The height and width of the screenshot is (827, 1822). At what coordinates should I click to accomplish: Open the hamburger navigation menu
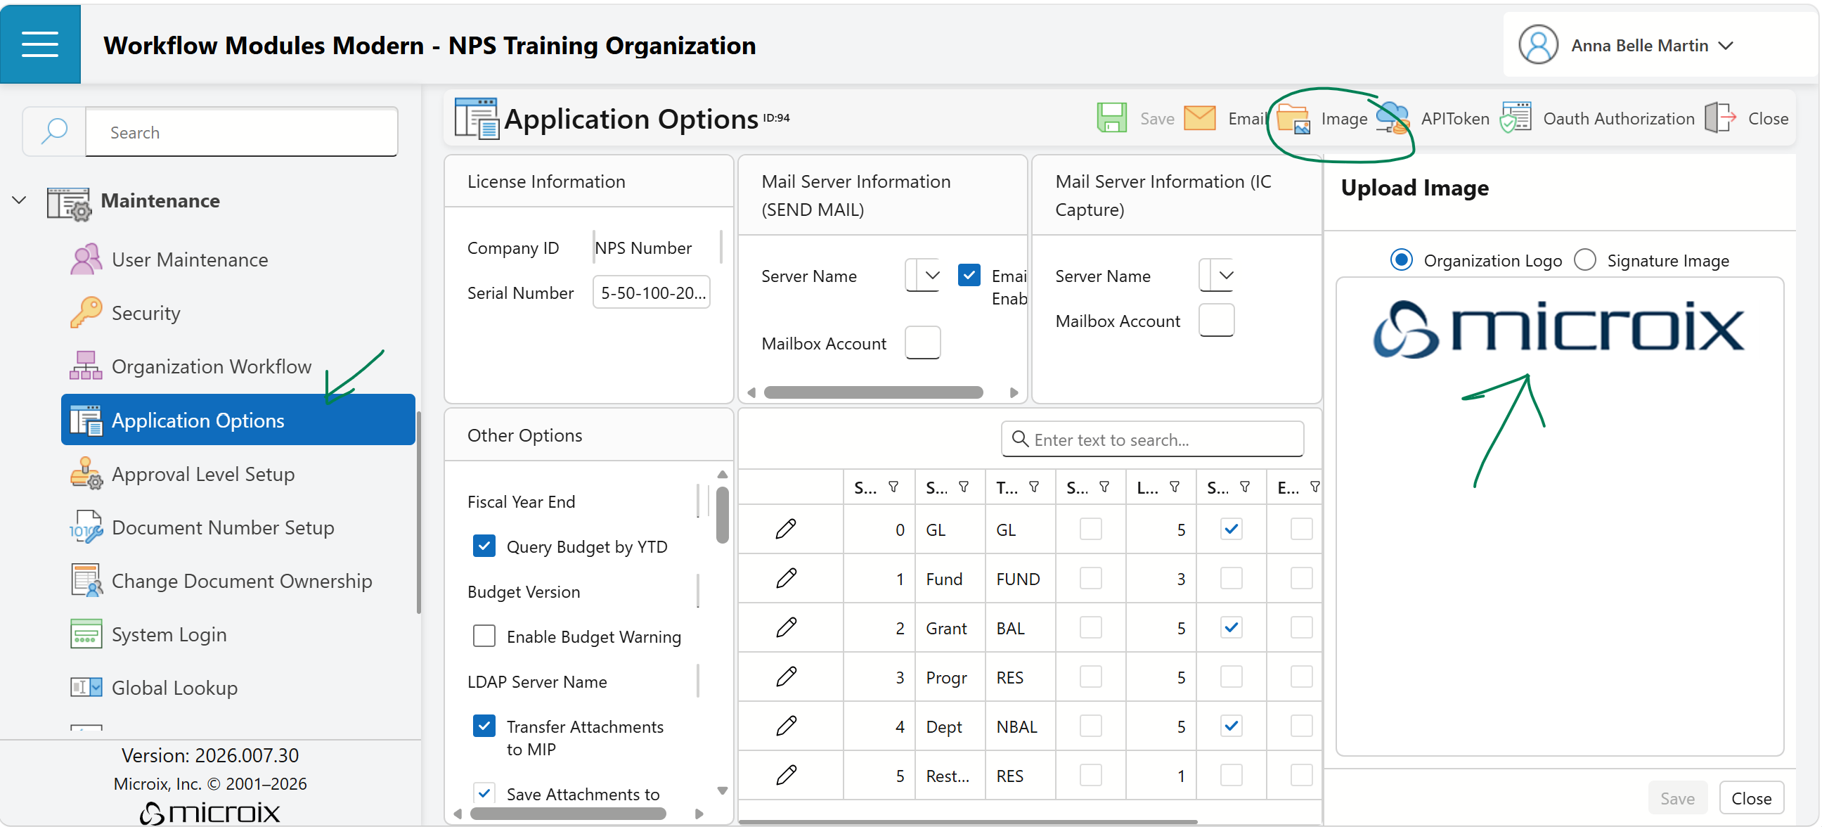coord(39,44)
